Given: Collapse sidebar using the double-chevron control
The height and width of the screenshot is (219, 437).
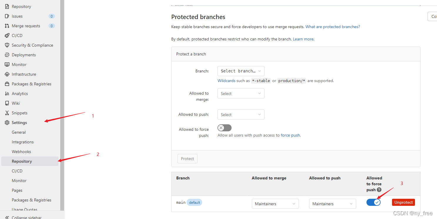Looking at the screenshot, I should point(7,218).
